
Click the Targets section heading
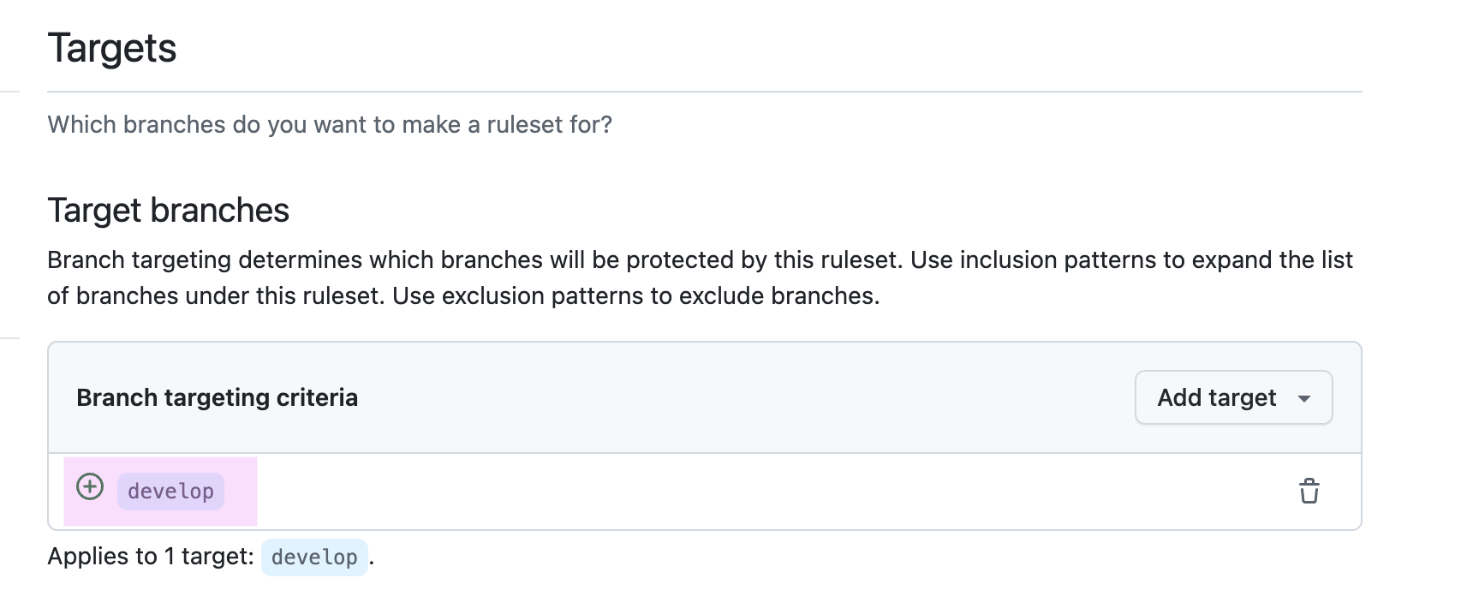(112, 48)
